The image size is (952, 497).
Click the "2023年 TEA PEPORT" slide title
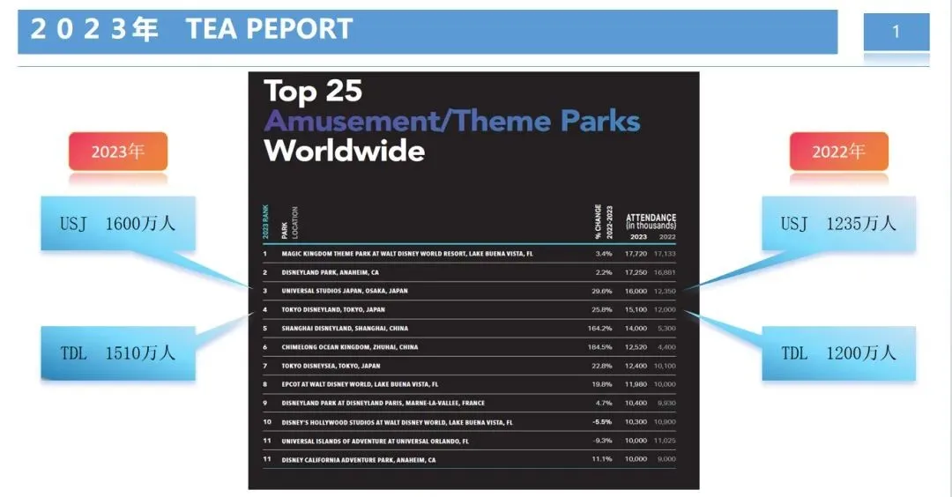[191, 29]
